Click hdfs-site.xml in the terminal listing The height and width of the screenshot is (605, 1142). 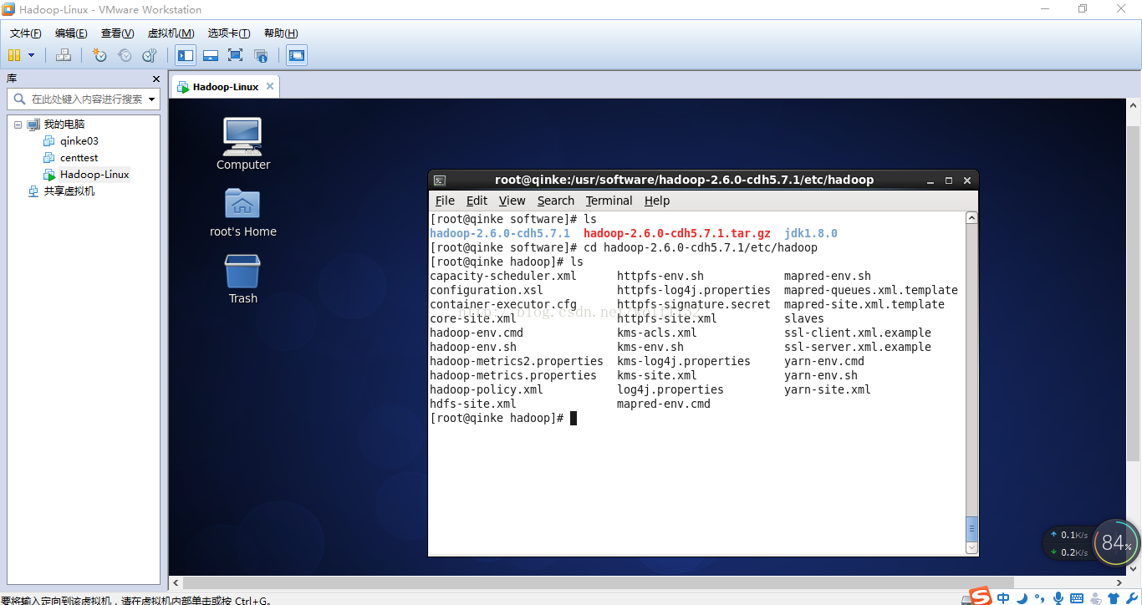pyautogui.click(x=473, y=404)
